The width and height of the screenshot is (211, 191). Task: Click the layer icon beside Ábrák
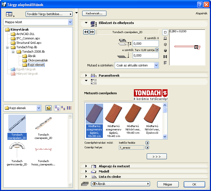point(85,184)
